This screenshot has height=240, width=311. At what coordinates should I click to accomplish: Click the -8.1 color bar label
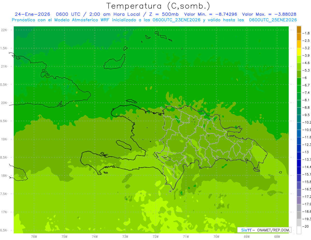(306, 100)
